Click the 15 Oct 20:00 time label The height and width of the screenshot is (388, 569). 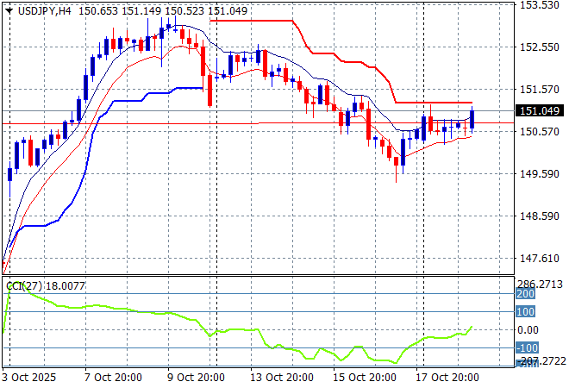tap(365, 378)
